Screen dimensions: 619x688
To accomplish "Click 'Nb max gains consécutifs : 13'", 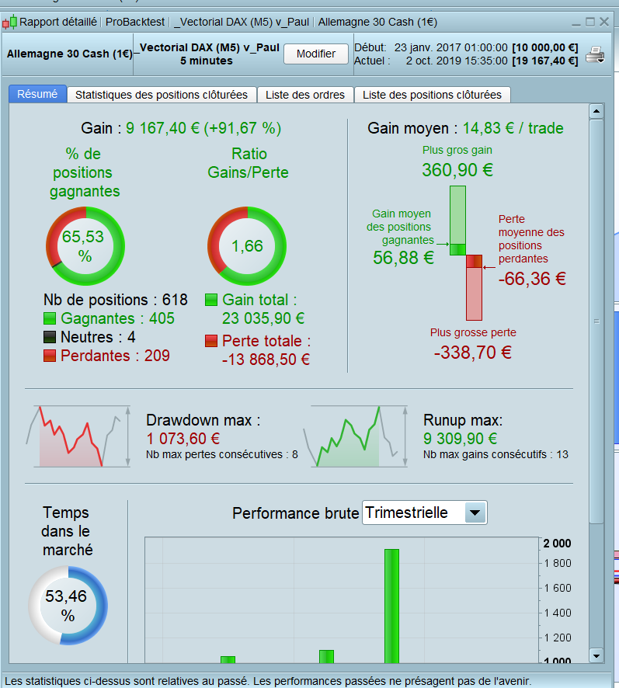I will click(x=496, y=454).
